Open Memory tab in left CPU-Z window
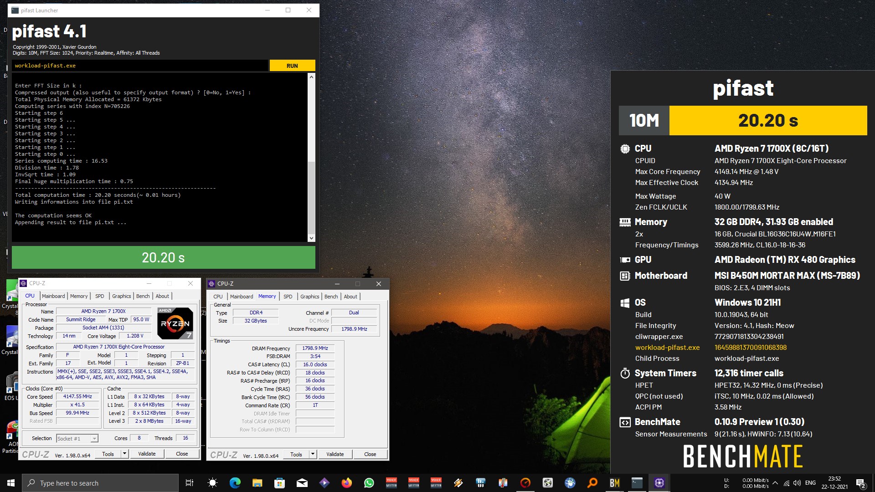 tap(79, 296)
